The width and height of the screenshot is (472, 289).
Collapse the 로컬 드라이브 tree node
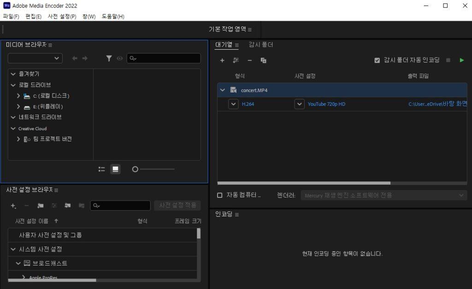point(13,85)
